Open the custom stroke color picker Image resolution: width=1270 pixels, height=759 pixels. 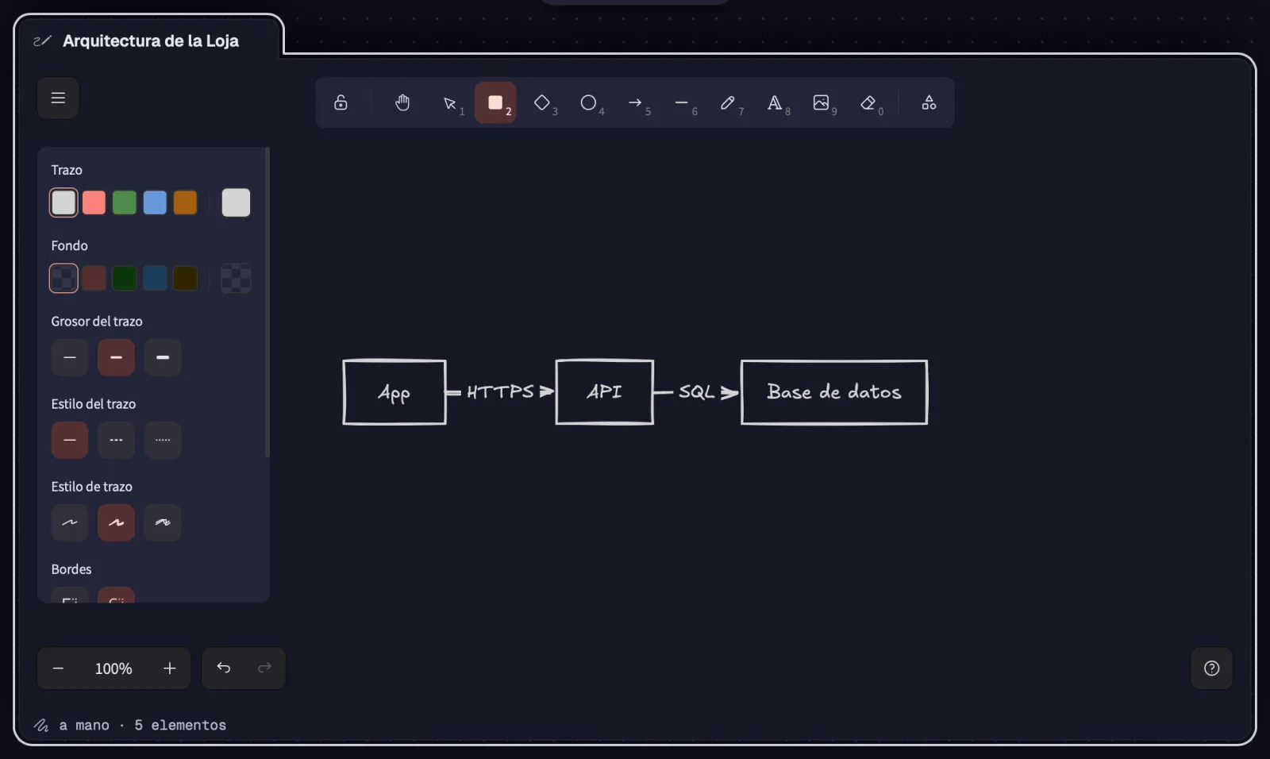(x=236, y=202)
